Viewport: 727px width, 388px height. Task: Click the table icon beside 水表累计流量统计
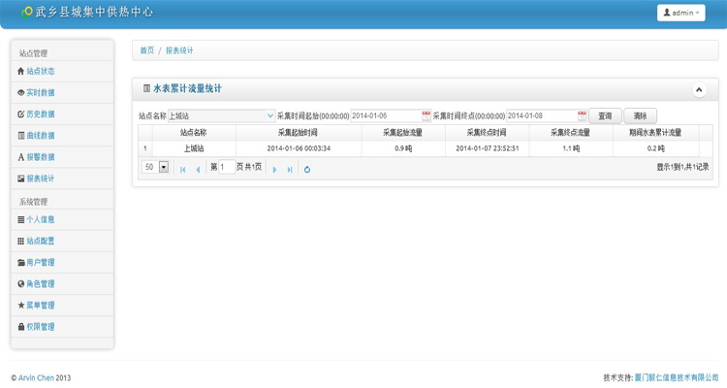point(146,88)
